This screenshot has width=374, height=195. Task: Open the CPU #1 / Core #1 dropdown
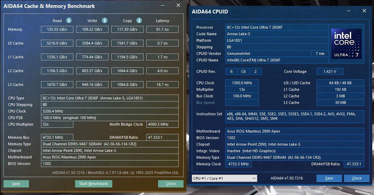[225, 178]
